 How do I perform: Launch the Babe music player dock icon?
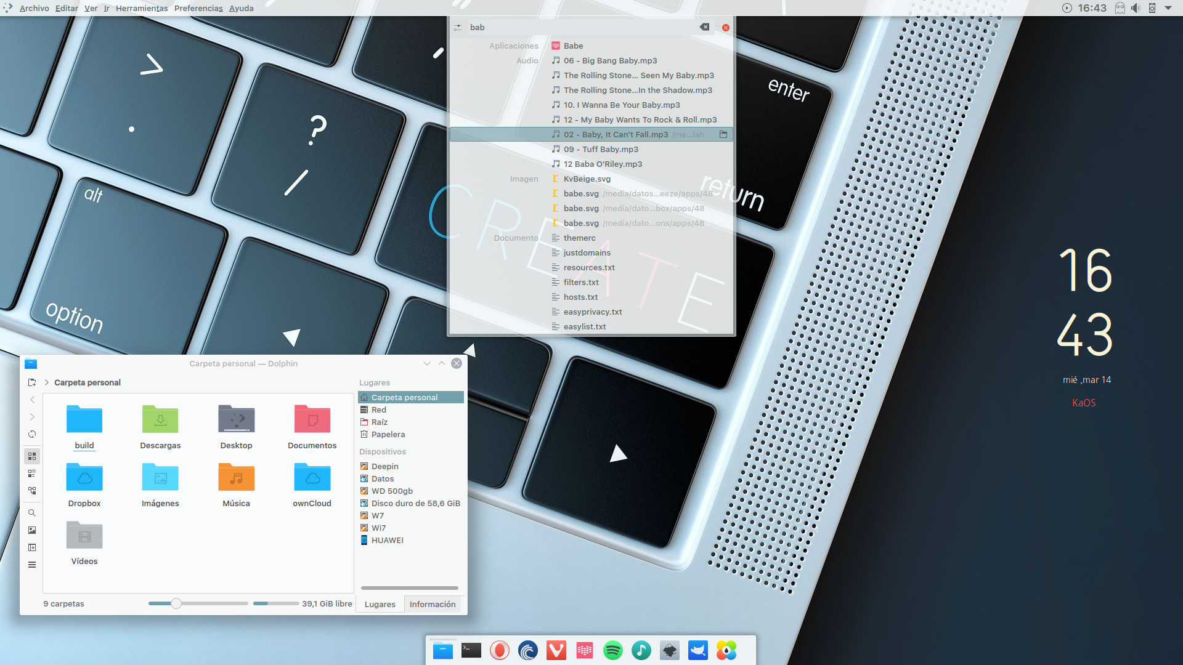click(x=585, y=650)
